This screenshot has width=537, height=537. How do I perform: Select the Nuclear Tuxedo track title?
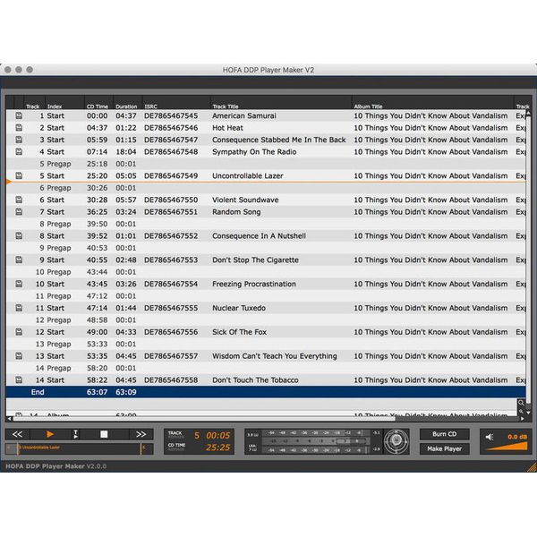pos(239,308)
